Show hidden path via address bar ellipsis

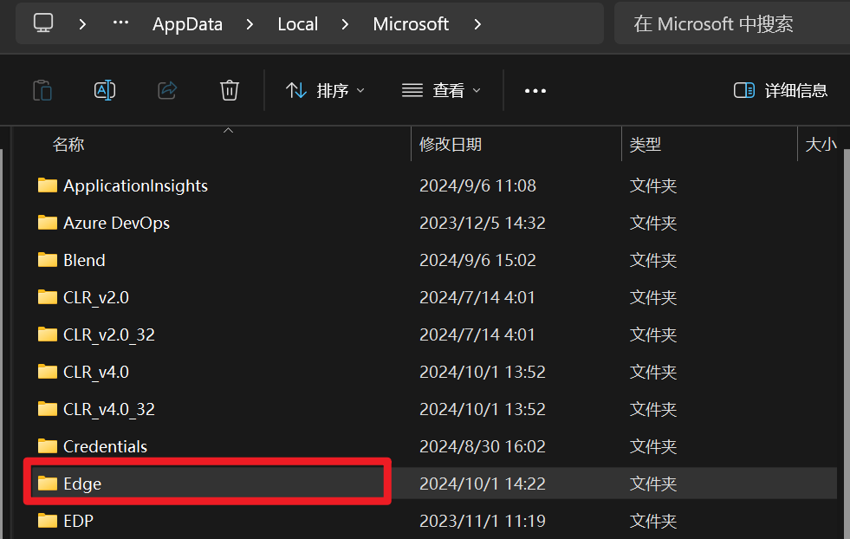pyautogui.click(x=120, y=23)
